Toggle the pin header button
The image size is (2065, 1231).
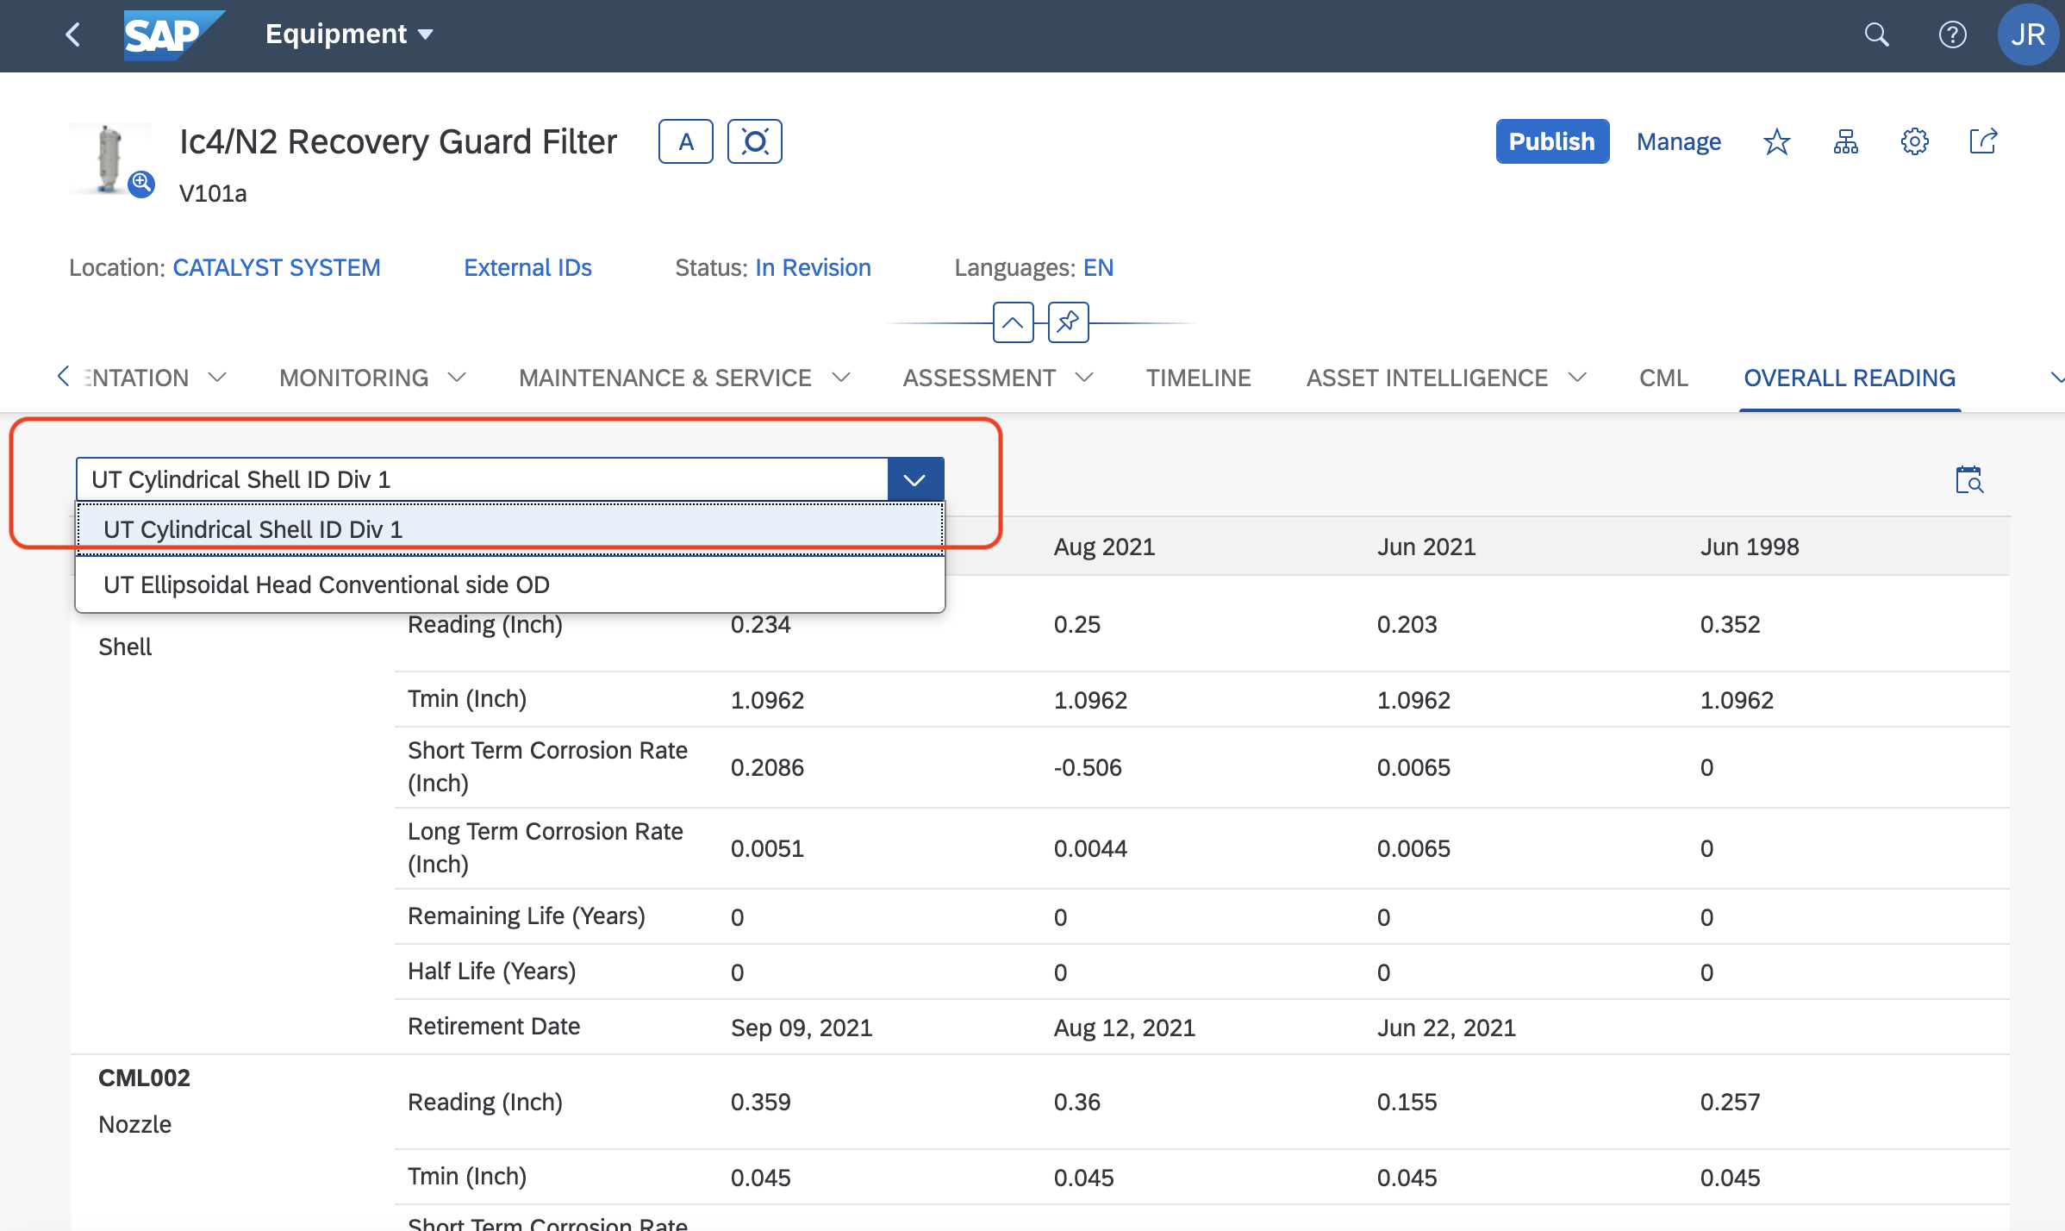point(1068,322)
